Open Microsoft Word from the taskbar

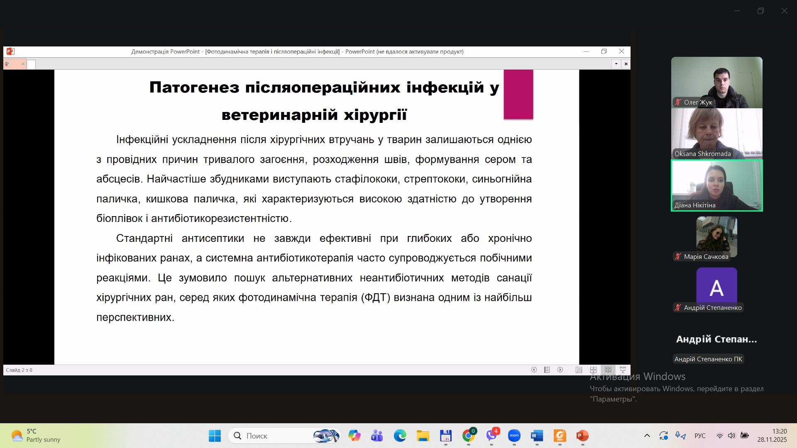pyautogui.click(x=537, y=436)
